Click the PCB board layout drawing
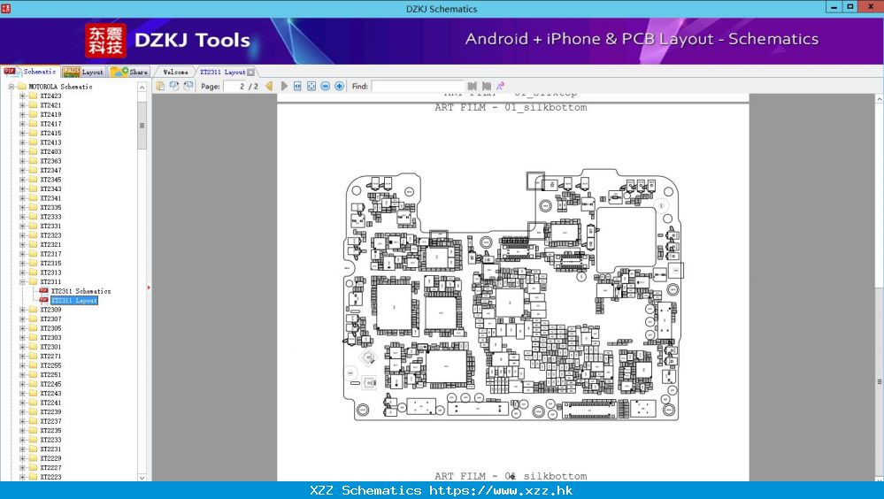Viewport: 884px width, 499px height. point(512,296)
